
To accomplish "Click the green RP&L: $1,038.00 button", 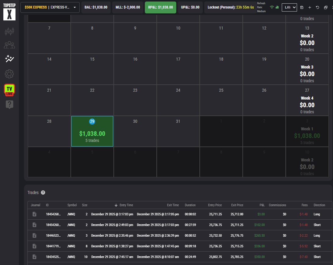I will (x=160, y=7).
